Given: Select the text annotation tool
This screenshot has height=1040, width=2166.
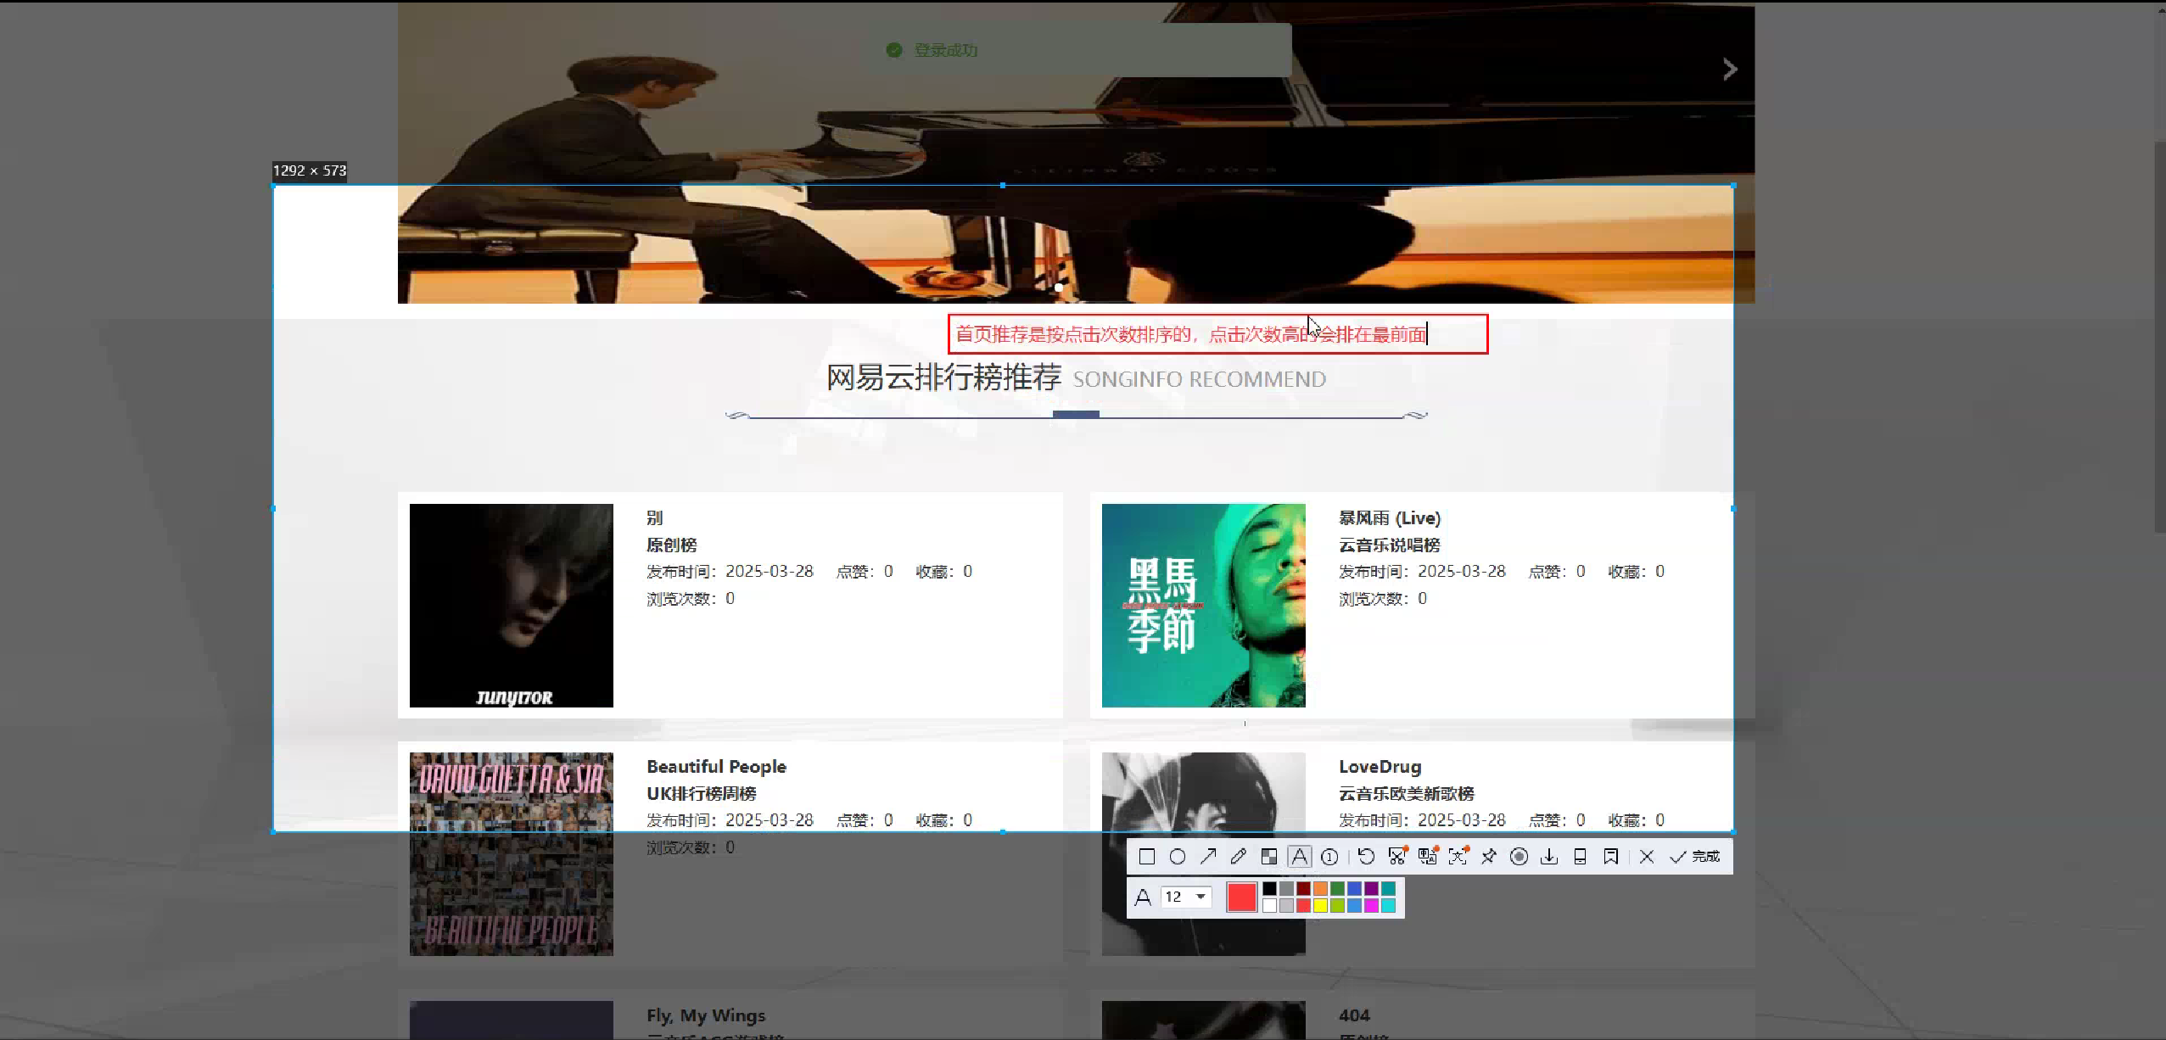Looking at the screenshot, I should coord(1300,857).
